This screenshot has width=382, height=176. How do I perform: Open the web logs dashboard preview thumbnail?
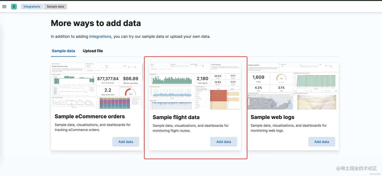coord(293,86)
